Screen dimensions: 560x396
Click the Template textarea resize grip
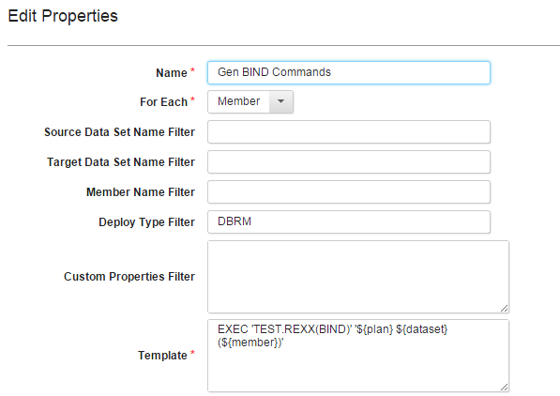[504, 387]
